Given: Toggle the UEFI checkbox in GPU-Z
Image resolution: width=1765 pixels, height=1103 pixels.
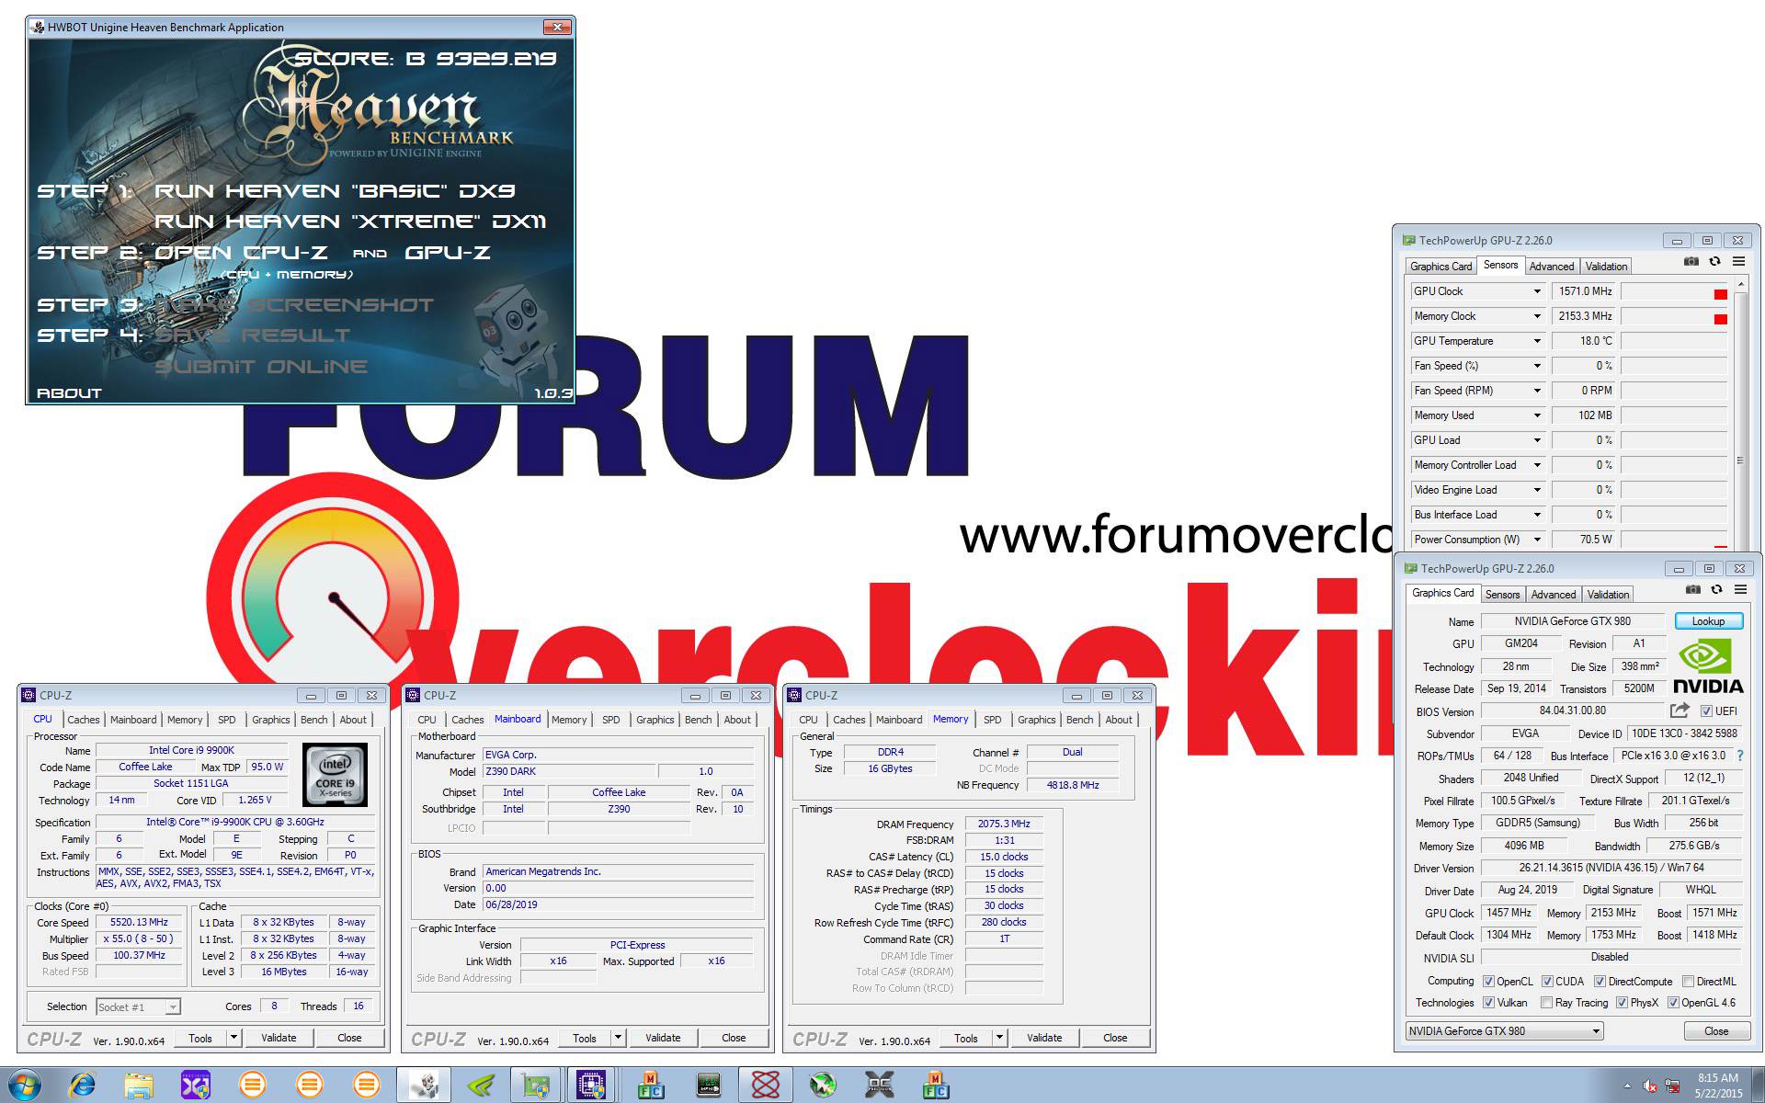Looking at the screenshot, I should coord(1706,711).
